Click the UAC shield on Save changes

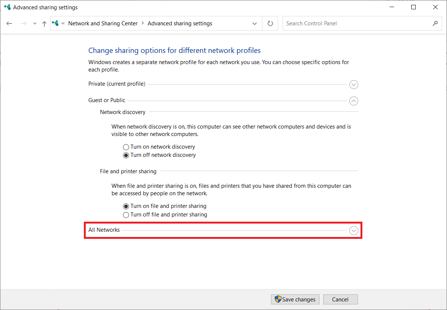click(x=277, y=299)
